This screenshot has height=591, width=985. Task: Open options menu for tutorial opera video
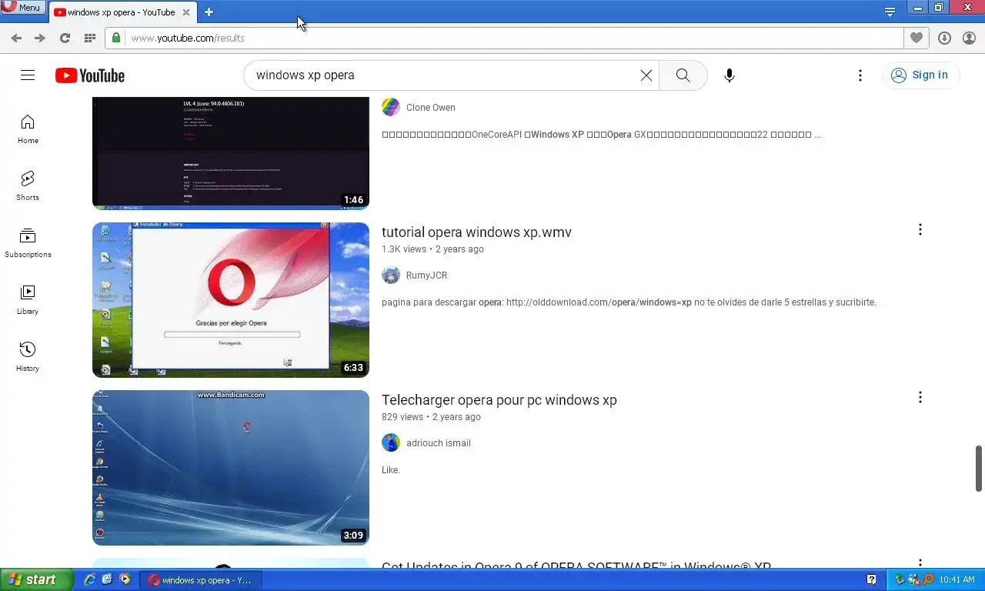(920, 229)
